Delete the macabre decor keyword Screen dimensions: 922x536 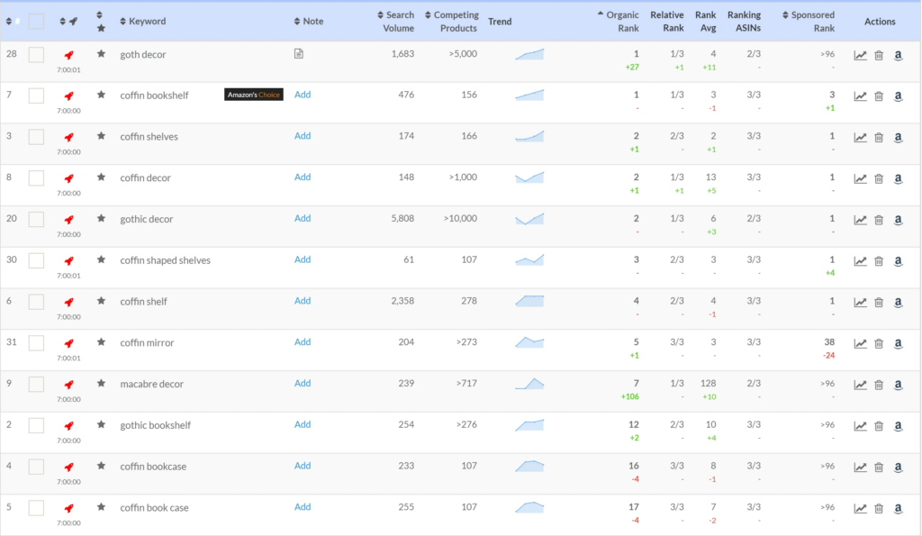(x=878, y=385)
